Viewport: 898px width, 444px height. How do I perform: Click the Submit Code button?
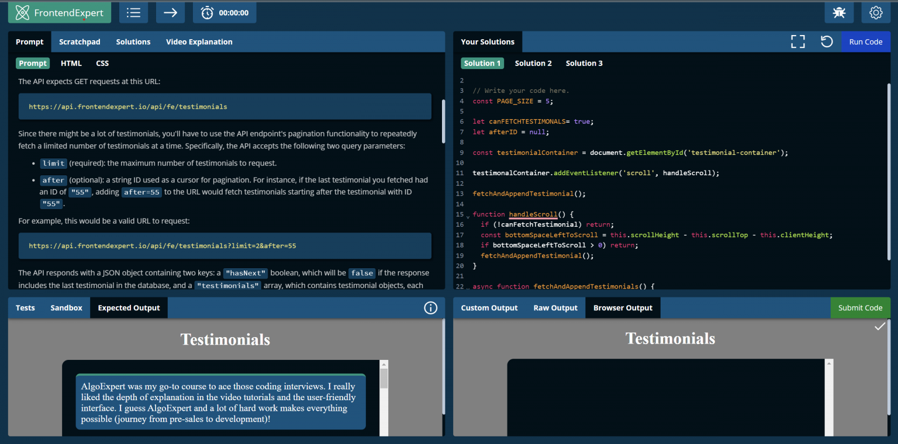coord(860,308)
